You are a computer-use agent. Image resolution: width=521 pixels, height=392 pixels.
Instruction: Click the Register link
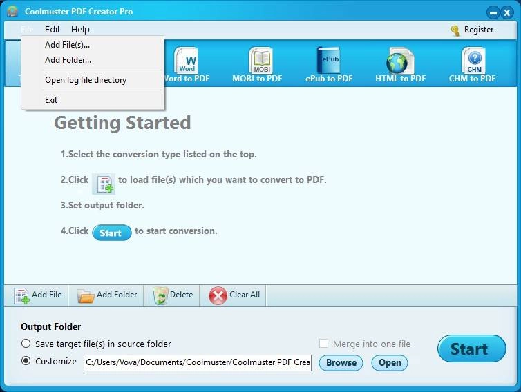pos(478,30)
